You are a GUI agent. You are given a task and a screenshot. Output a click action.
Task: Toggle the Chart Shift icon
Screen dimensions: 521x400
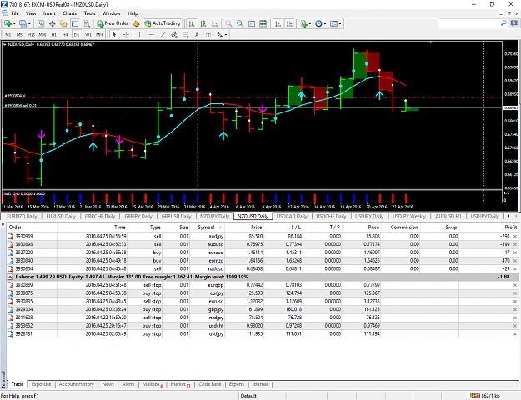coord(290,23)
